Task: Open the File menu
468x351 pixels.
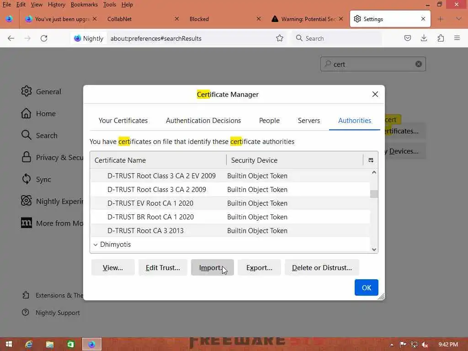Action: click(6, 5)
